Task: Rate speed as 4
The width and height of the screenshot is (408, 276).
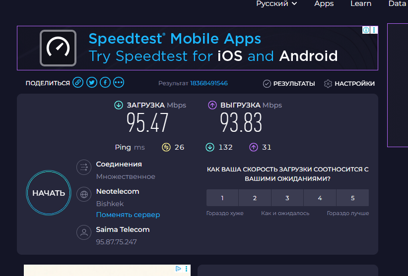Action: tap(320, 198)
